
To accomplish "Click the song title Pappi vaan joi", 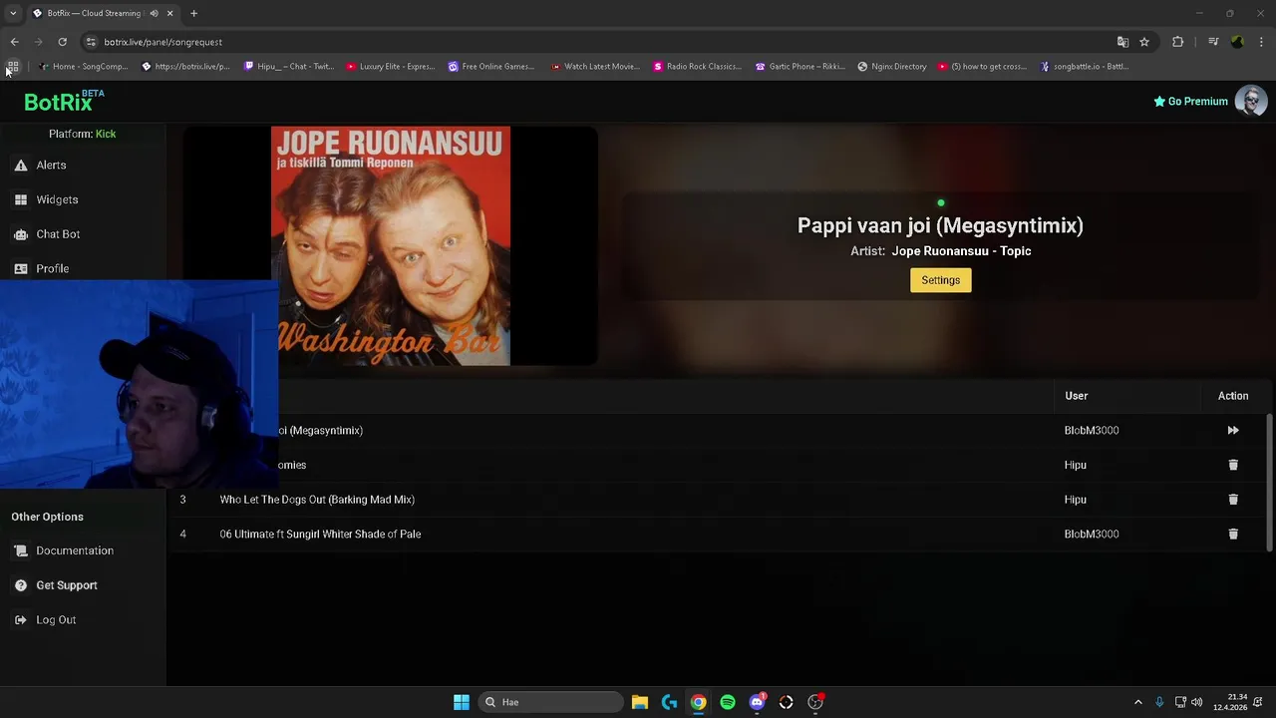I will pyautogui.click(x=940, y=225).
